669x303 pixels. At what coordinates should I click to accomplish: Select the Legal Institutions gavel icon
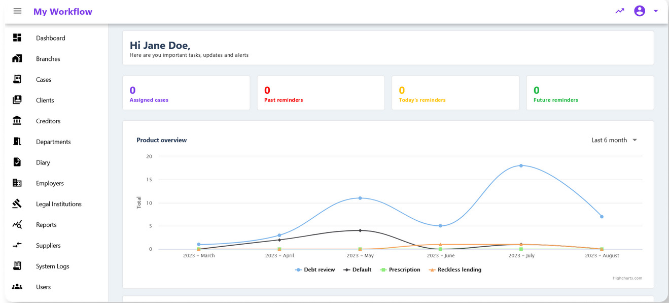pyautogui.click(x=17, y=204)
